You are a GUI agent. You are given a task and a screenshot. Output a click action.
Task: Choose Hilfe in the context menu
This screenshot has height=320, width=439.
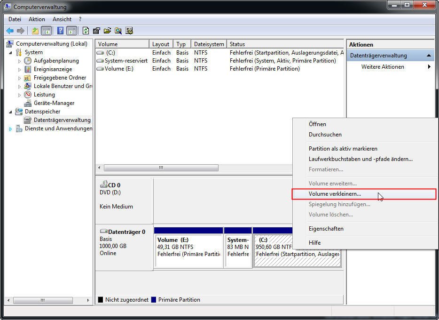coord(365,243)
